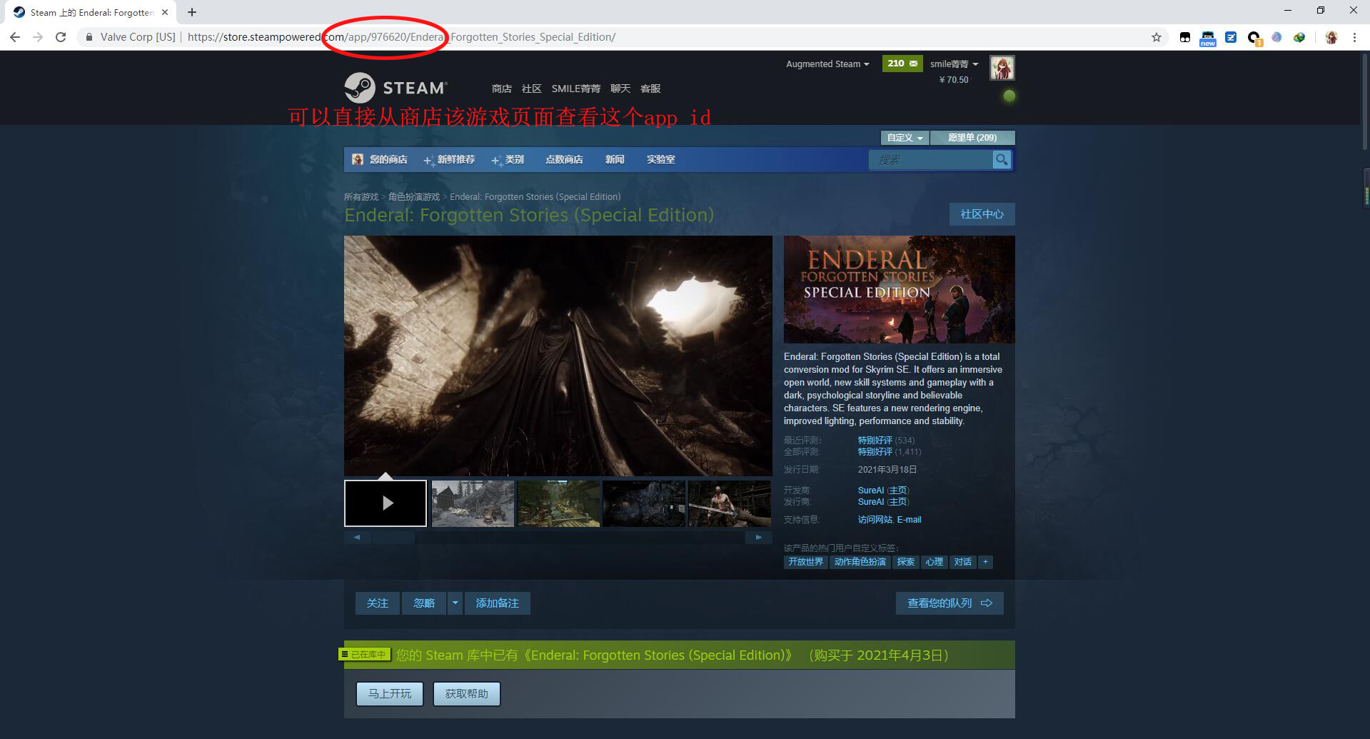Click the E-mail support link
The image size is (1370, 739).
[910, 520]
